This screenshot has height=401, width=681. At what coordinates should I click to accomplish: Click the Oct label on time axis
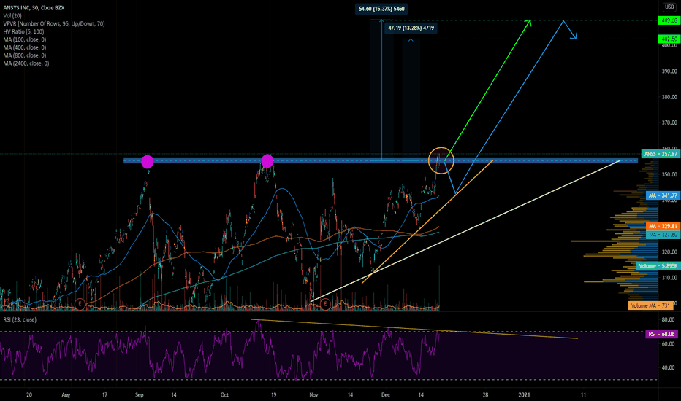[224, 395]
